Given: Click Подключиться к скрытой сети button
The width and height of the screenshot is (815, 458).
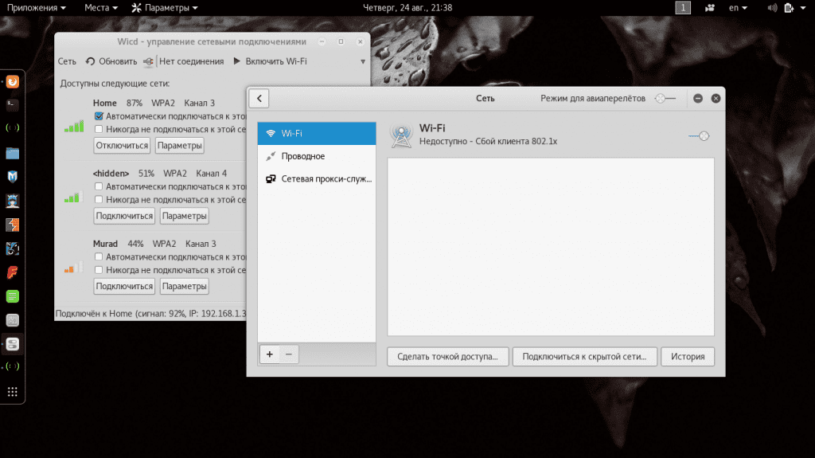Looking at the screenshot, I should (584, 357).
